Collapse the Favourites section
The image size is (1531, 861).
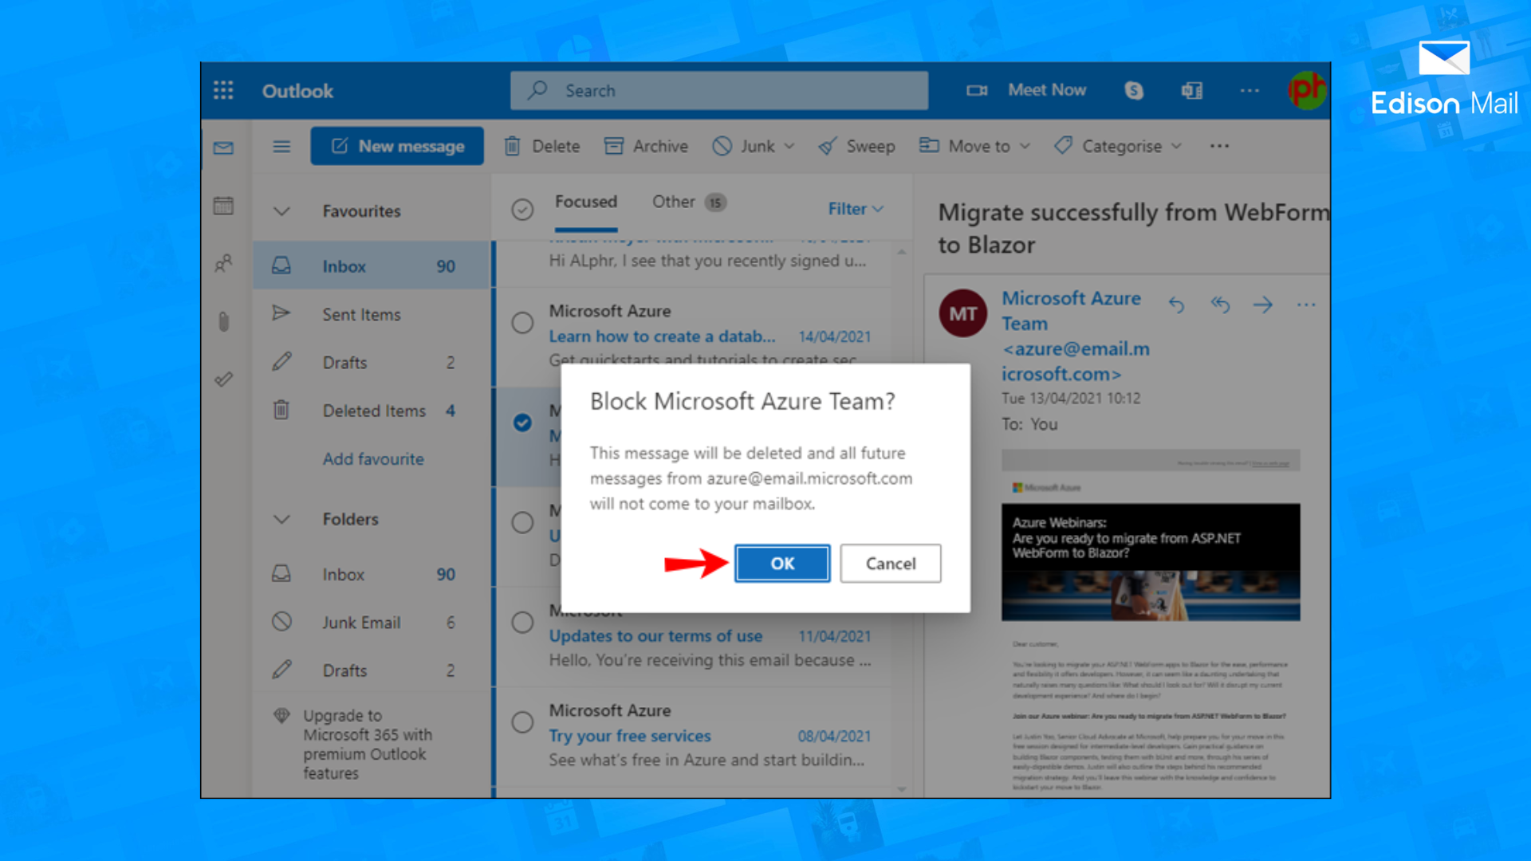point(281,210)
